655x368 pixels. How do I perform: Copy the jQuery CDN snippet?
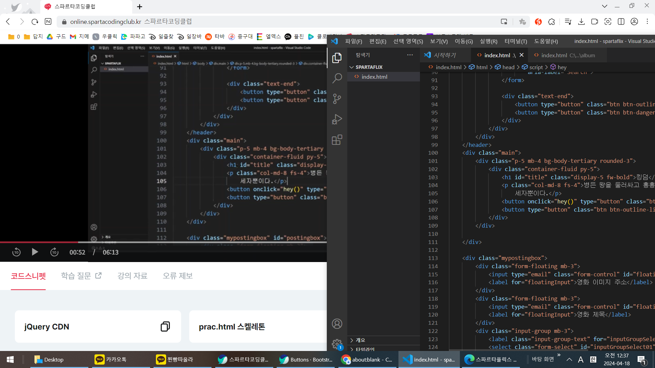pyautogui.click(x=165, y=326)
